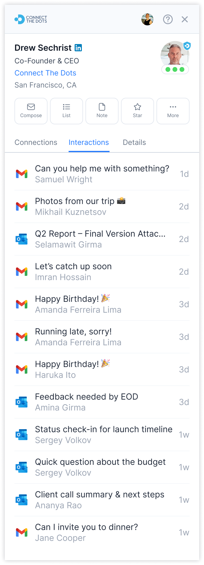The image size is (204, 565).
Task: Click the Outlook icon for Q2 Report
Action: pos(22,239)
